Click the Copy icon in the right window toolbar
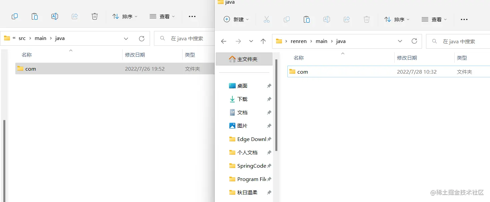Image resolution: width=490 pixels, height=202 pixels. [287, 19]
